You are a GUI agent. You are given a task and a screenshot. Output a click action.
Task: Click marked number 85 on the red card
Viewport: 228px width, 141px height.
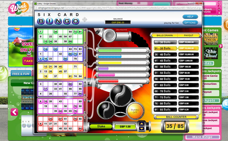(80, 129)
